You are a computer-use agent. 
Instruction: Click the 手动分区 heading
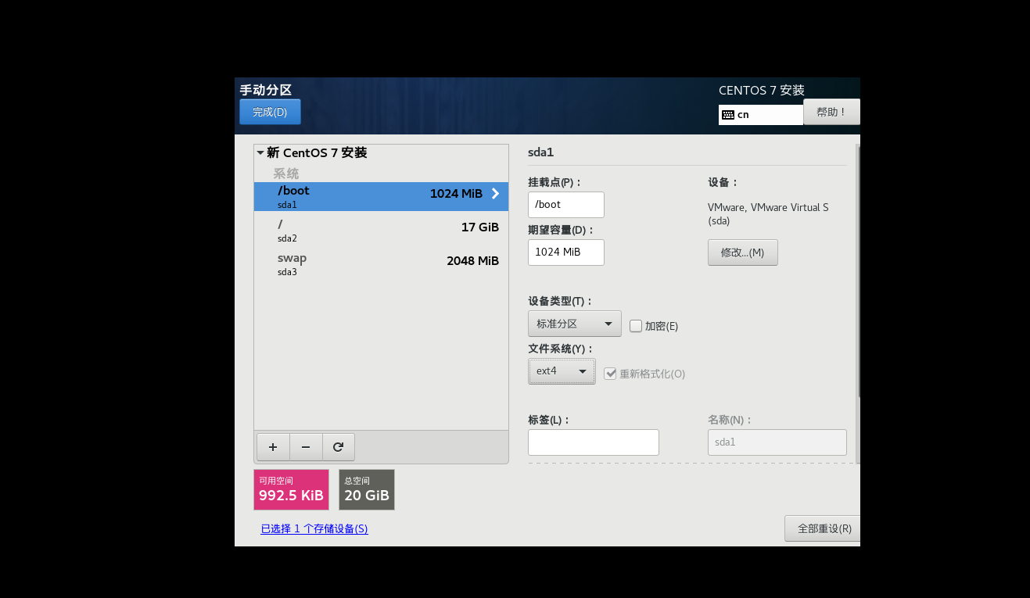pos(266,91)
